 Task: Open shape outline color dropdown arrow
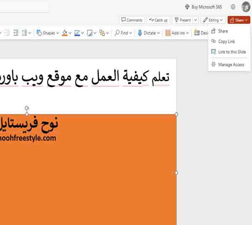[x=82, y=33]
